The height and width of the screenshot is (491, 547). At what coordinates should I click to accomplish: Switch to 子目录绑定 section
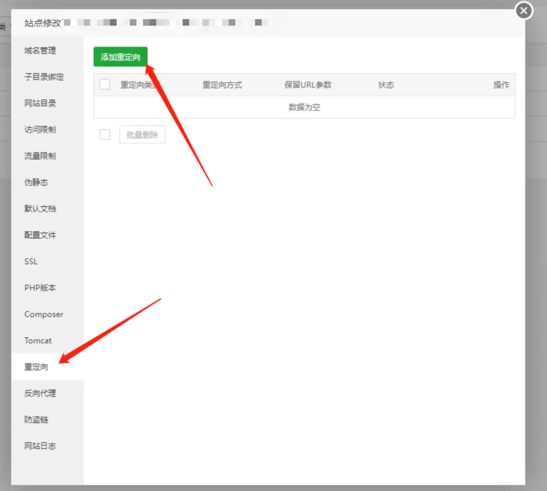[44, 77]
